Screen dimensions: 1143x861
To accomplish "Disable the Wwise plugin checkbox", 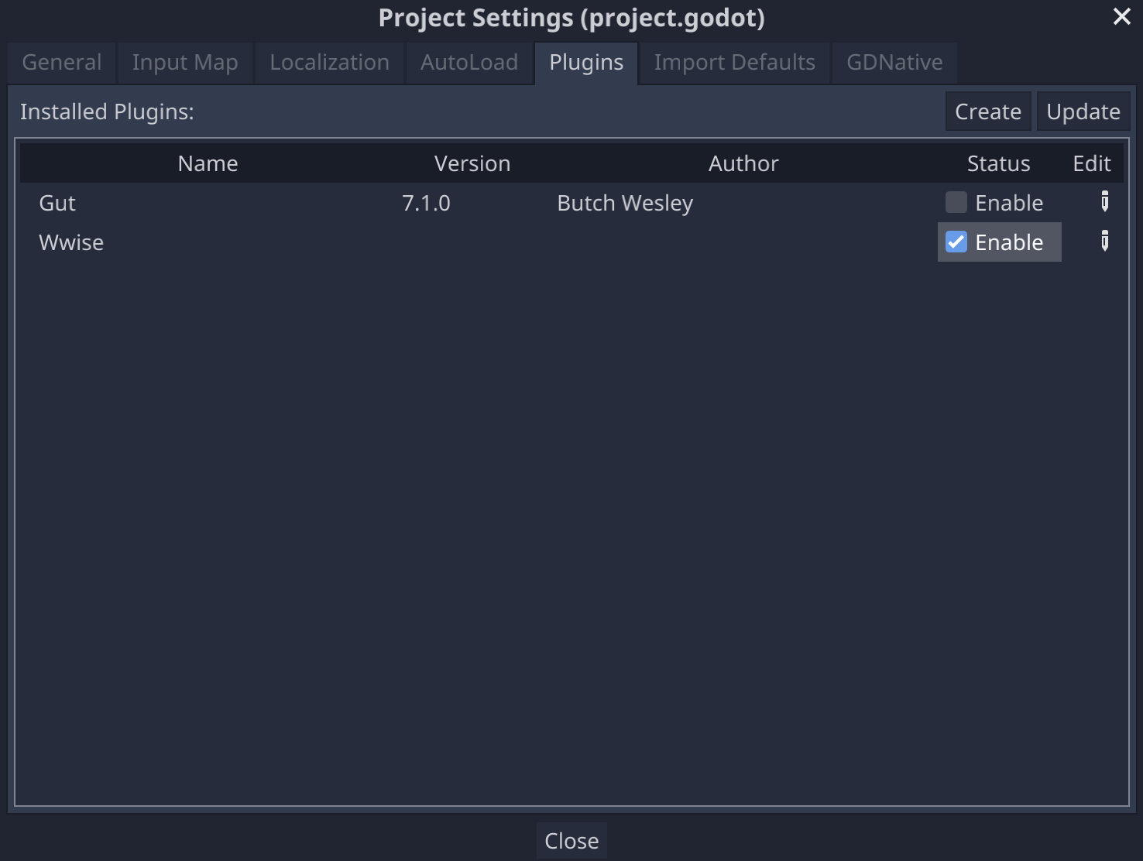I will tap(956, 242).
